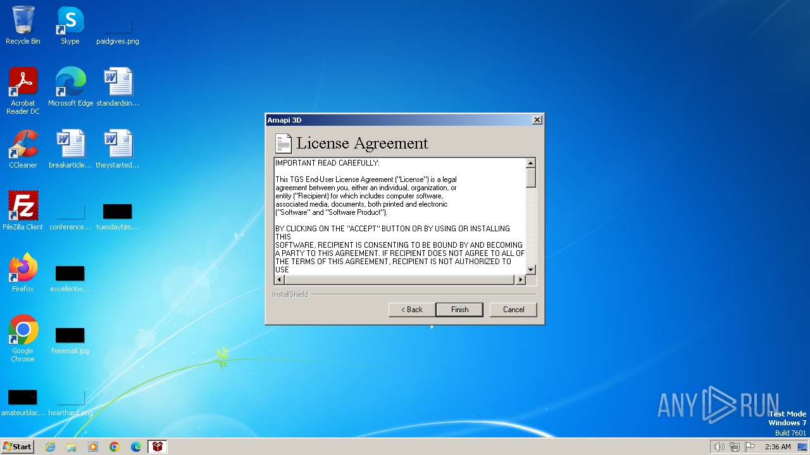The image size is (810, 455).
Task: Open the Action Center flag icon
Action: click(x=750, y=447)
